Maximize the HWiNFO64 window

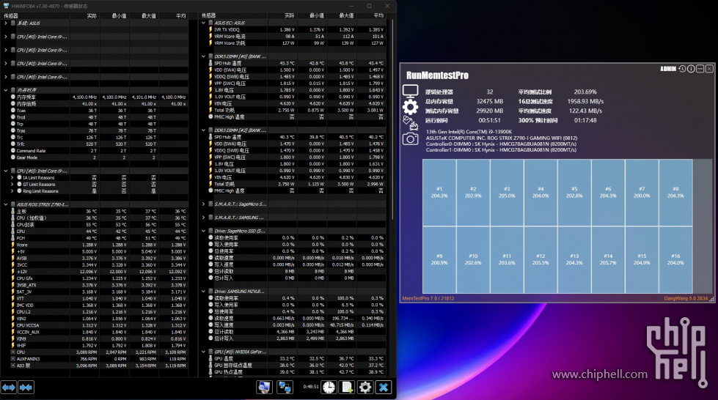tap(369, 6)
